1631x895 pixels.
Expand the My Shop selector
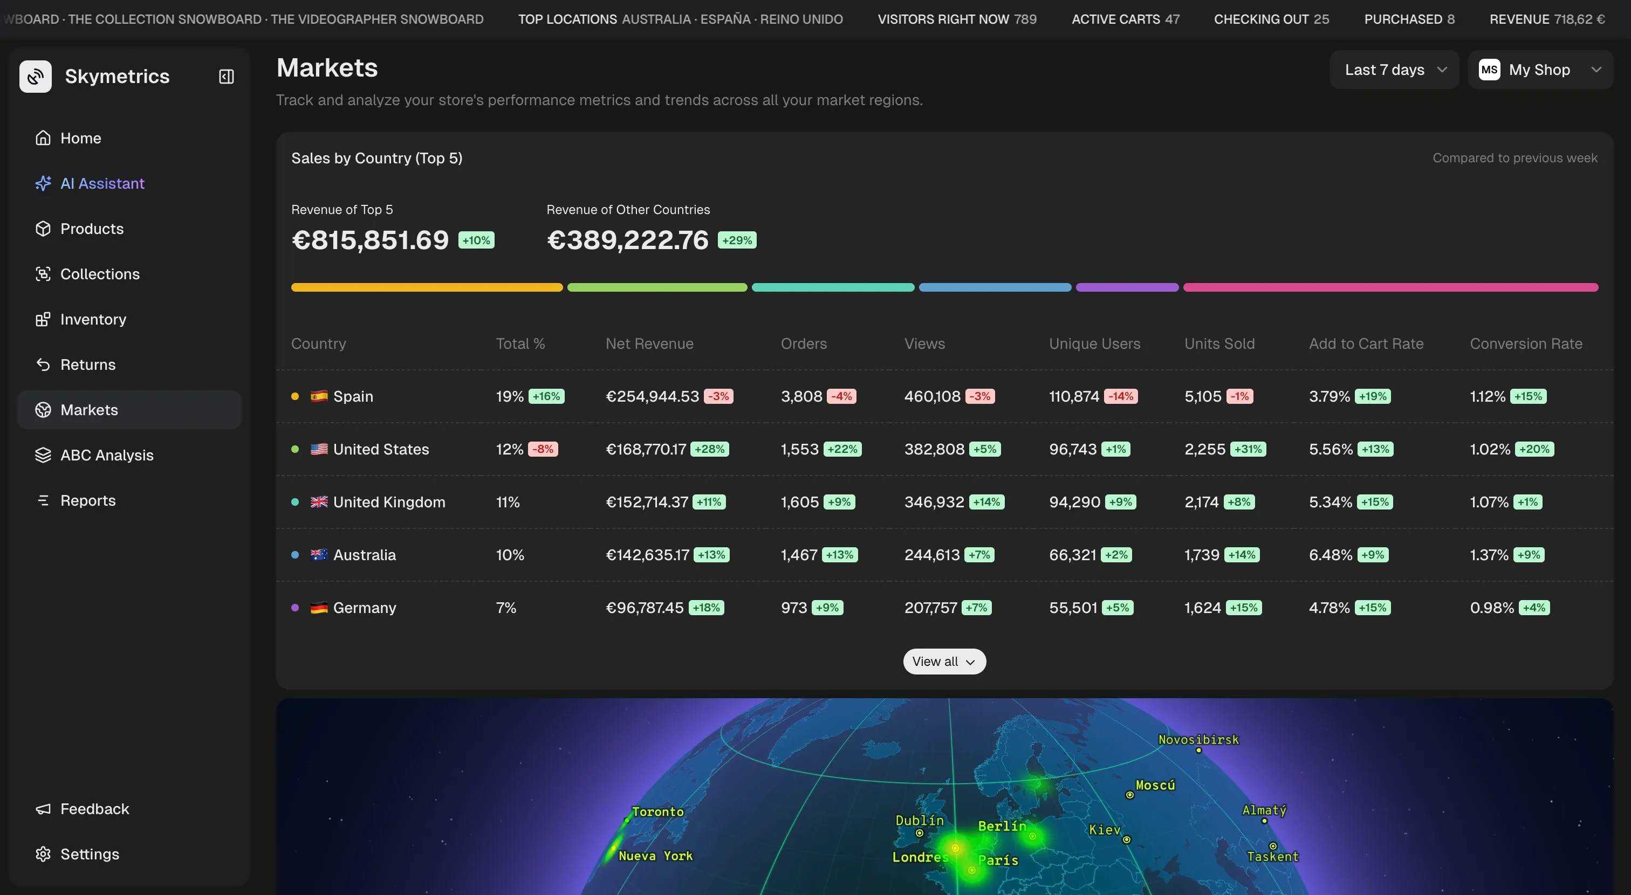(1539, 70)
